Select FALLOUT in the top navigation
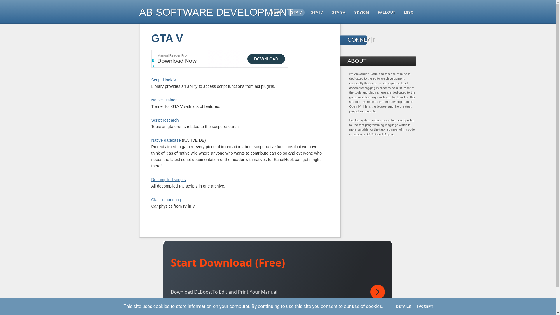The height and width of the screenshot is (315, 560). [386, 13]
